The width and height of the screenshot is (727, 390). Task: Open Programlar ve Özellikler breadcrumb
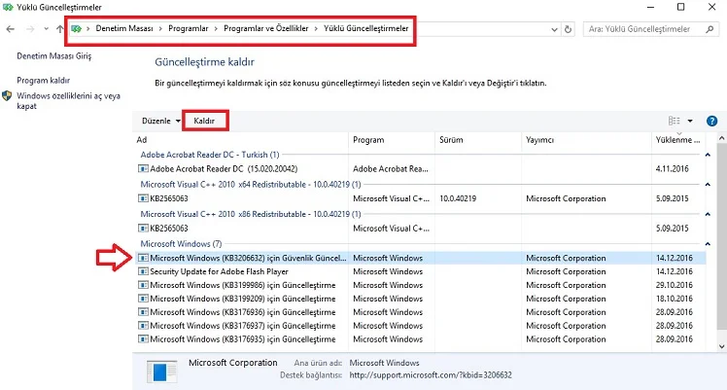coord(265,28)
